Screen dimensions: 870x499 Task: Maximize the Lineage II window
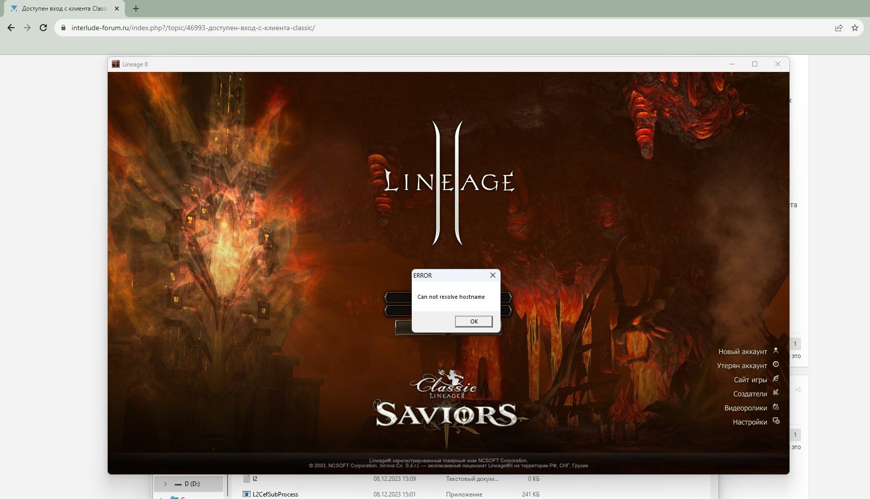(755, 64)
